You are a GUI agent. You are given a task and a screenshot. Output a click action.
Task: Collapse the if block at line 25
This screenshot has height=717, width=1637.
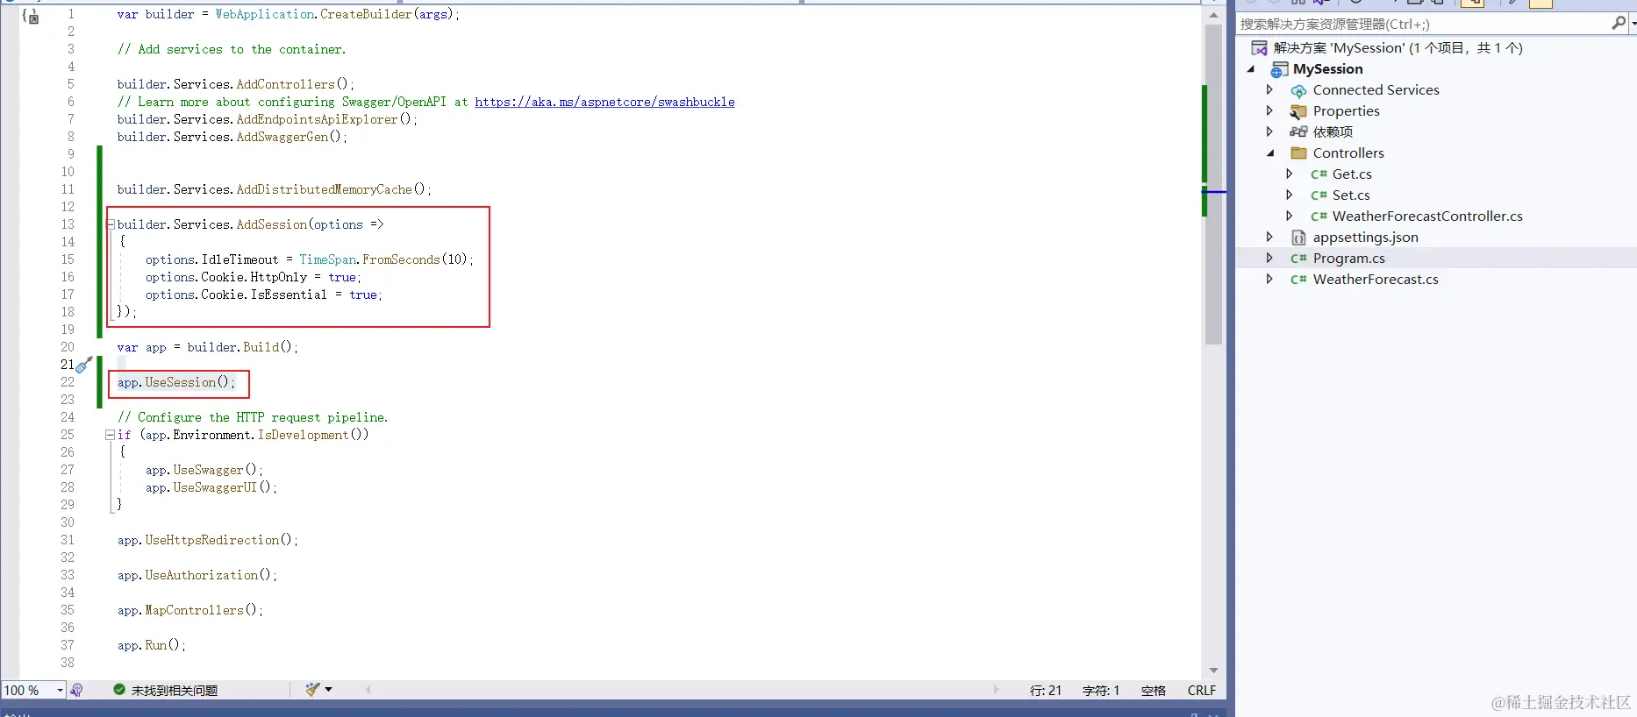pos(111,435)
